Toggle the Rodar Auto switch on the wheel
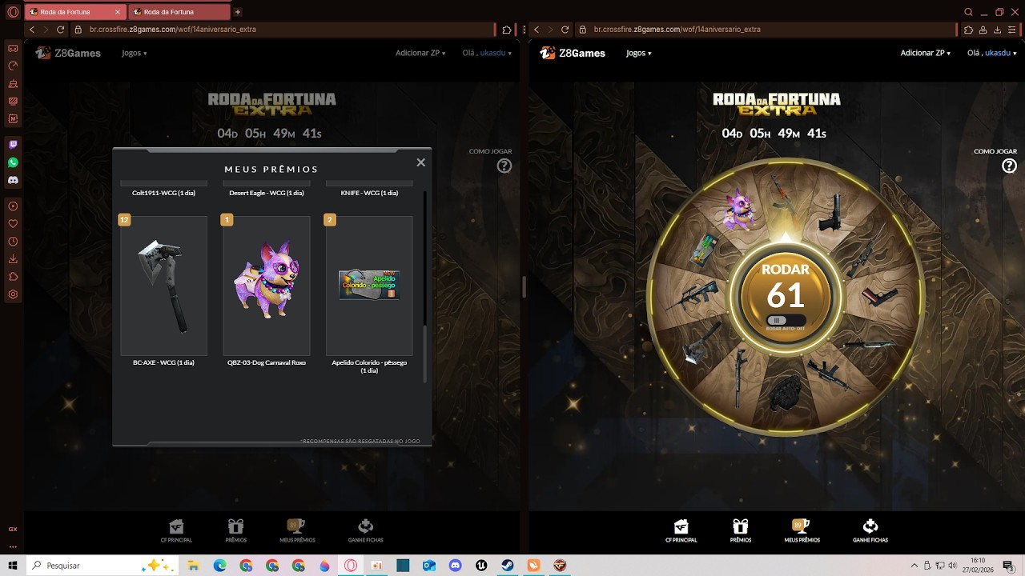This screenshot has width=1025, height=576. pyautogui.click(x=785, y=321)
